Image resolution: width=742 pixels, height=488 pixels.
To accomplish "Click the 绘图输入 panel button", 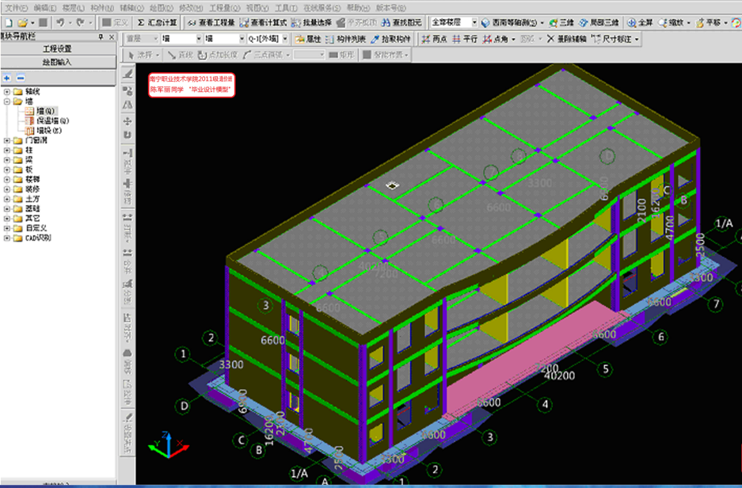I will pos(57,62).
